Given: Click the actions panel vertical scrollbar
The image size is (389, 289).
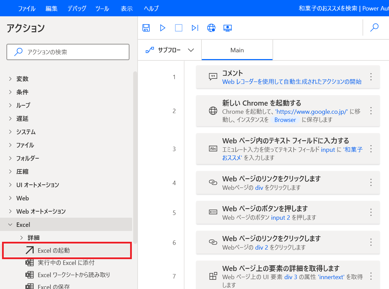Looking at the screenshot, I should (x=135, y=157).
